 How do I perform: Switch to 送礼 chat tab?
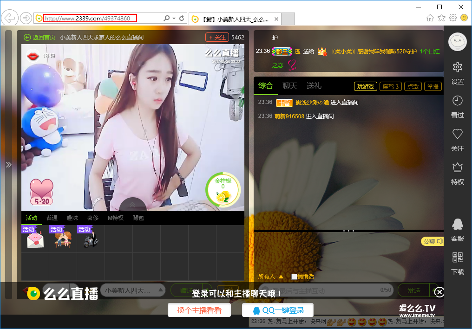(x=314, y=86)
